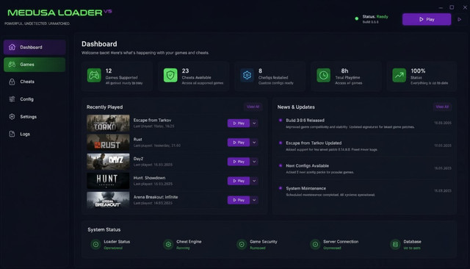The image size is (470, 269).
Task: Click the Server Connection status icon
Action: point(315,245)
